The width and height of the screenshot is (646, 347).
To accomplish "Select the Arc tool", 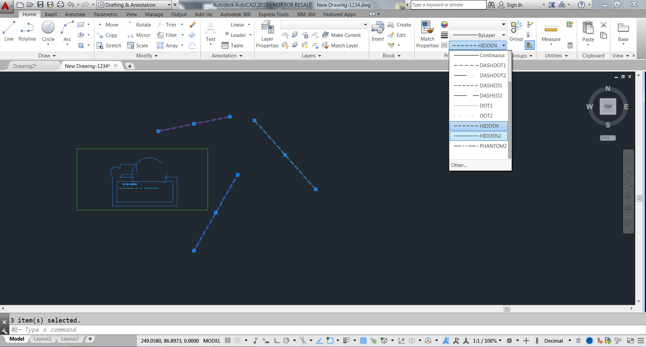I will (x=67, y=31).
